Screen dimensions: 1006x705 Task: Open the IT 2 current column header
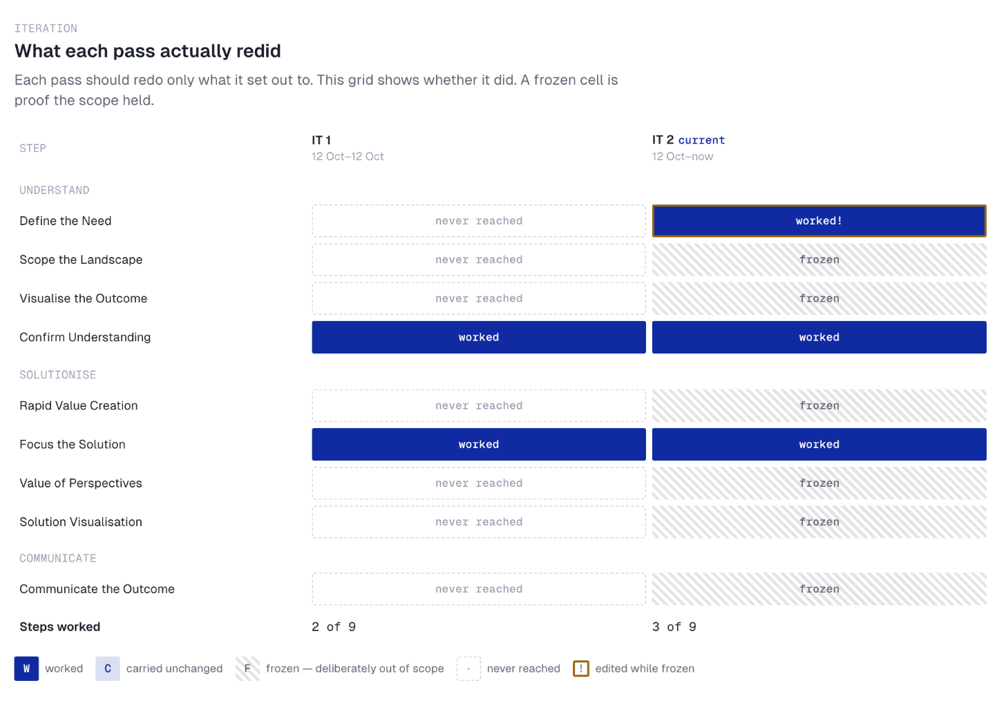click(689, 148)
